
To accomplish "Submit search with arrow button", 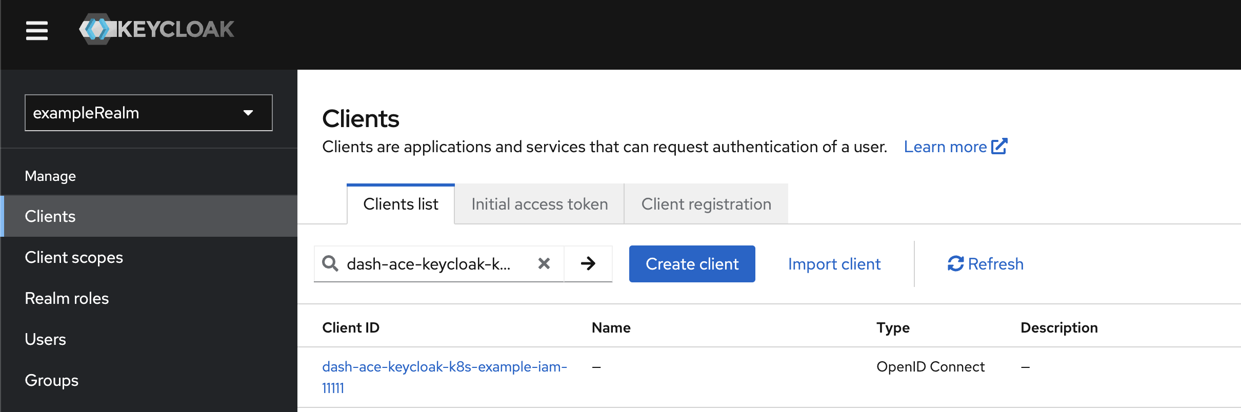I will (588, 264).
